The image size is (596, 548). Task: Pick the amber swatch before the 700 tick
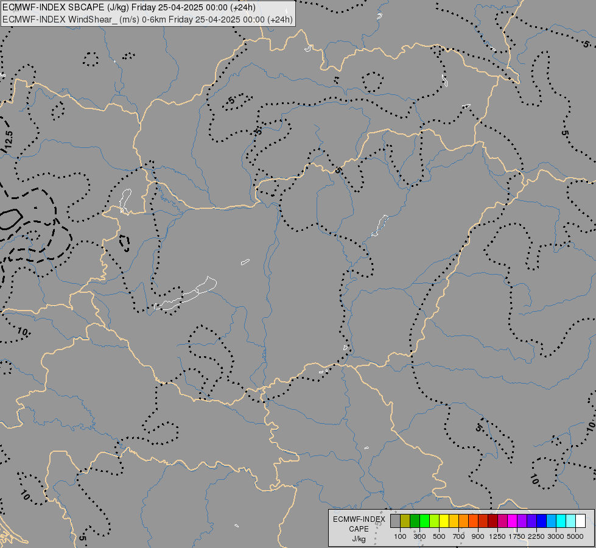454,521
